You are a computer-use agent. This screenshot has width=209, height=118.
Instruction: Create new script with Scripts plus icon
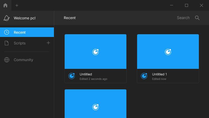pyautogui.click(x=49, y=43)
